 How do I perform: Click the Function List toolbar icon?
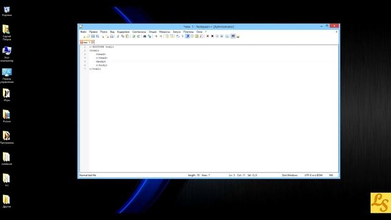click(201, 37)
